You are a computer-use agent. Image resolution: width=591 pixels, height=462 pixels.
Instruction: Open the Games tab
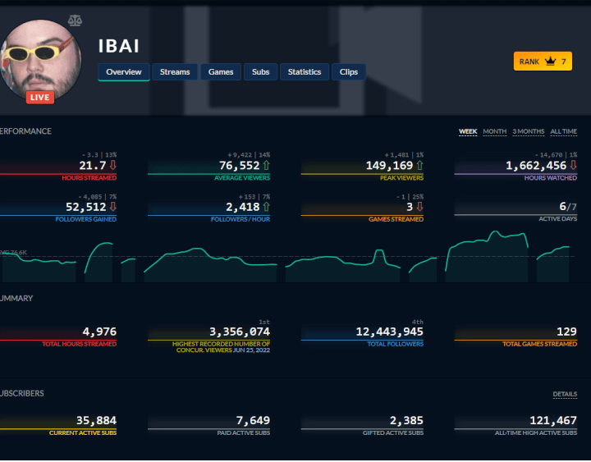point(221,71)
